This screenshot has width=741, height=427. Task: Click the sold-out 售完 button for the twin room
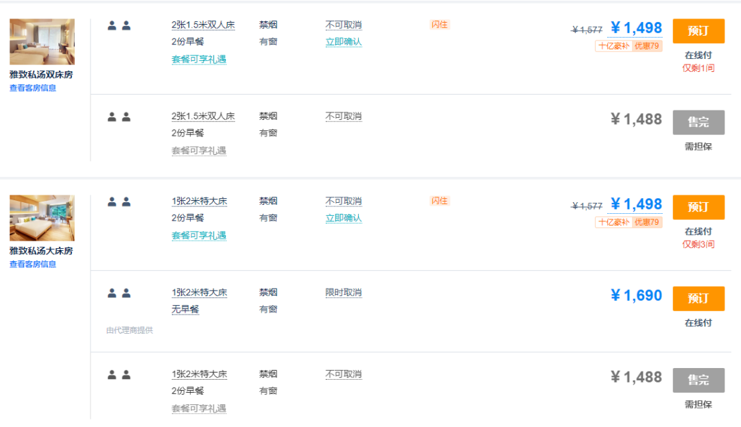(x=698, y=122)
